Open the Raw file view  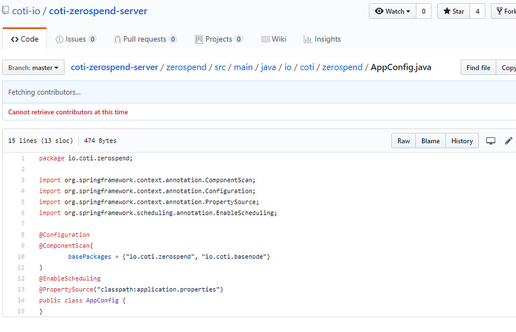point(403,141)
